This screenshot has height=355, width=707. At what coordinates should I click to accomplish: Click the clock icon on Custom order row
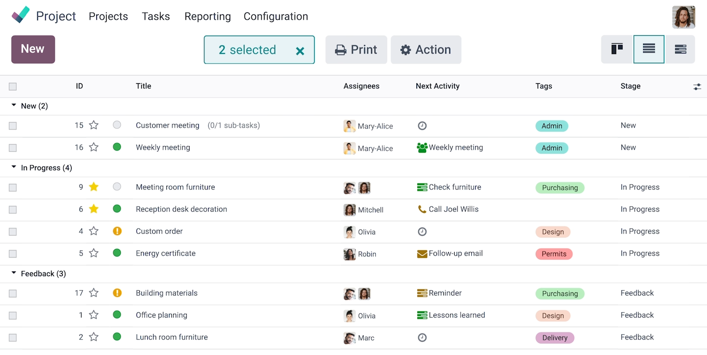coord(422,231)
